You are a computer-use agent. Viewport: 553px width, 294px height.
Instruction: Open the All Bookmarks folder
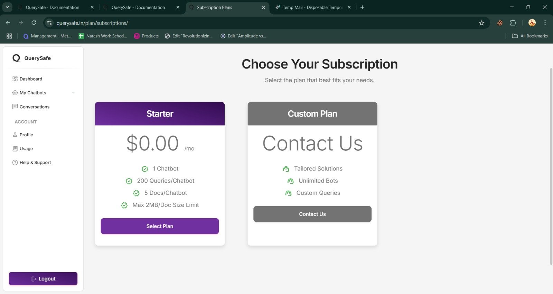(x=530, y=36)
